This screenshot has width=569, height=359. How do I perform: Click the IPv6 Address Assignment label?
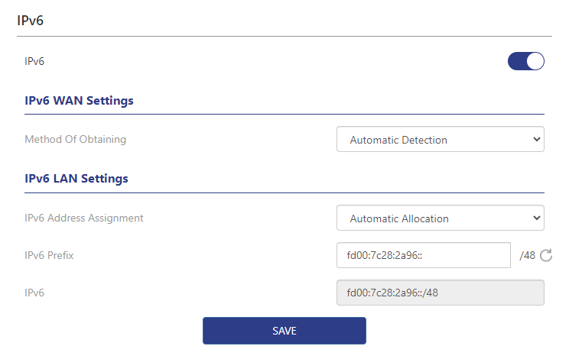click(83, 218)
